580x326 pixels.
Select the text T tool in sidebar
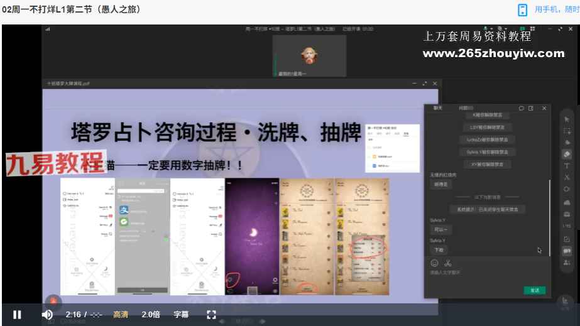point(567,166)
